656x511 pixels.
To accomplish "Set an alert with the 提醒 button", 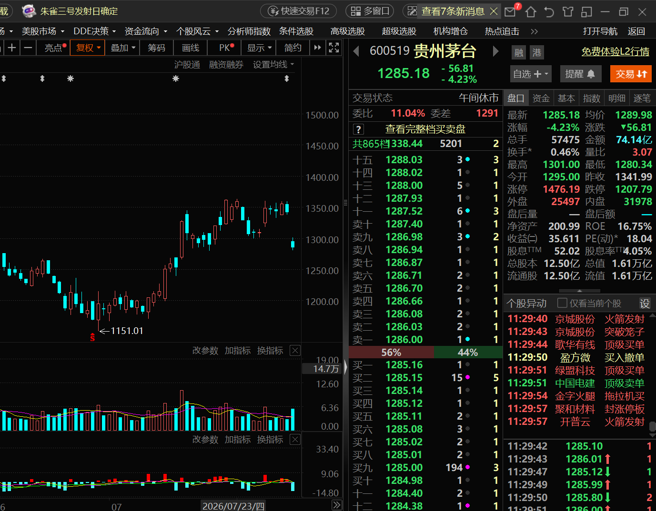I will click(580, 74).
